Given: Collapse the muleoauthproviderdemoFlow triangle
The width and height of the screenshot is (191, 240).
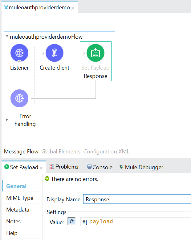Looking at the screenshot, I should pos(7,36).
